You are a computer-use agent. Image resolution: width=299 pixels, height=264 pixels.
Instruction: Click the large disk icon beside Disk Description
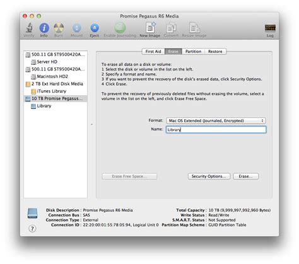pos(33,213)
